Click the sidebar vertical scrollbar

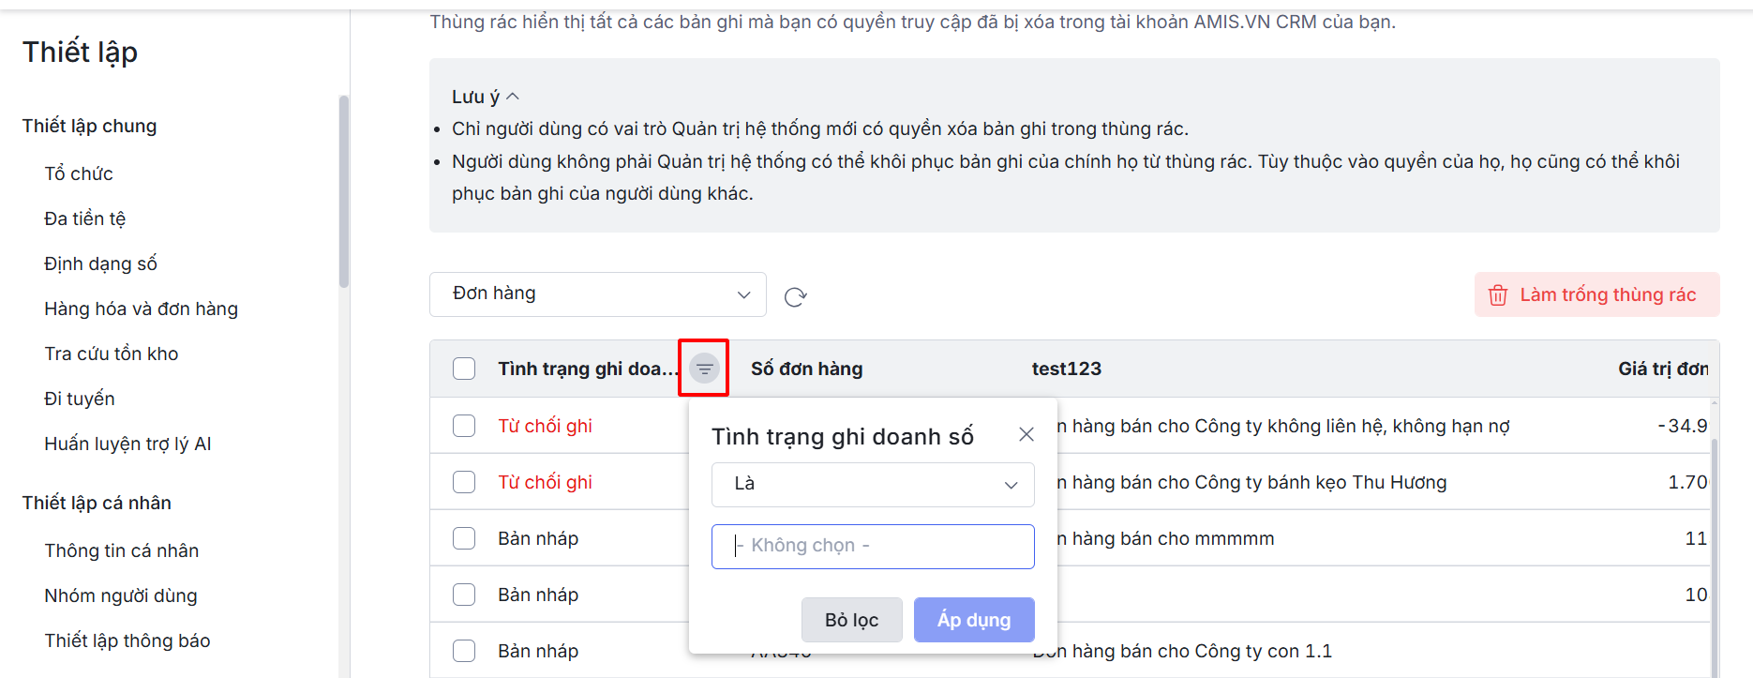pyautogui.click(x=344, y=191)
